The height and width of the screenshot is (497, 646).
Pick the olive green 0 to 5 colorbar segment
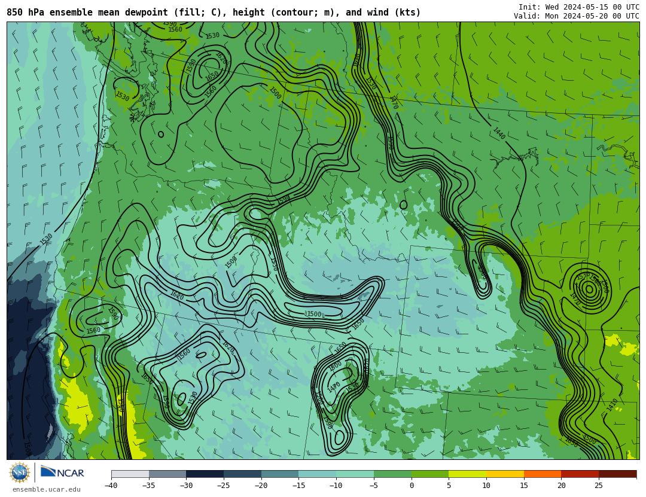[x=430, y=474]
